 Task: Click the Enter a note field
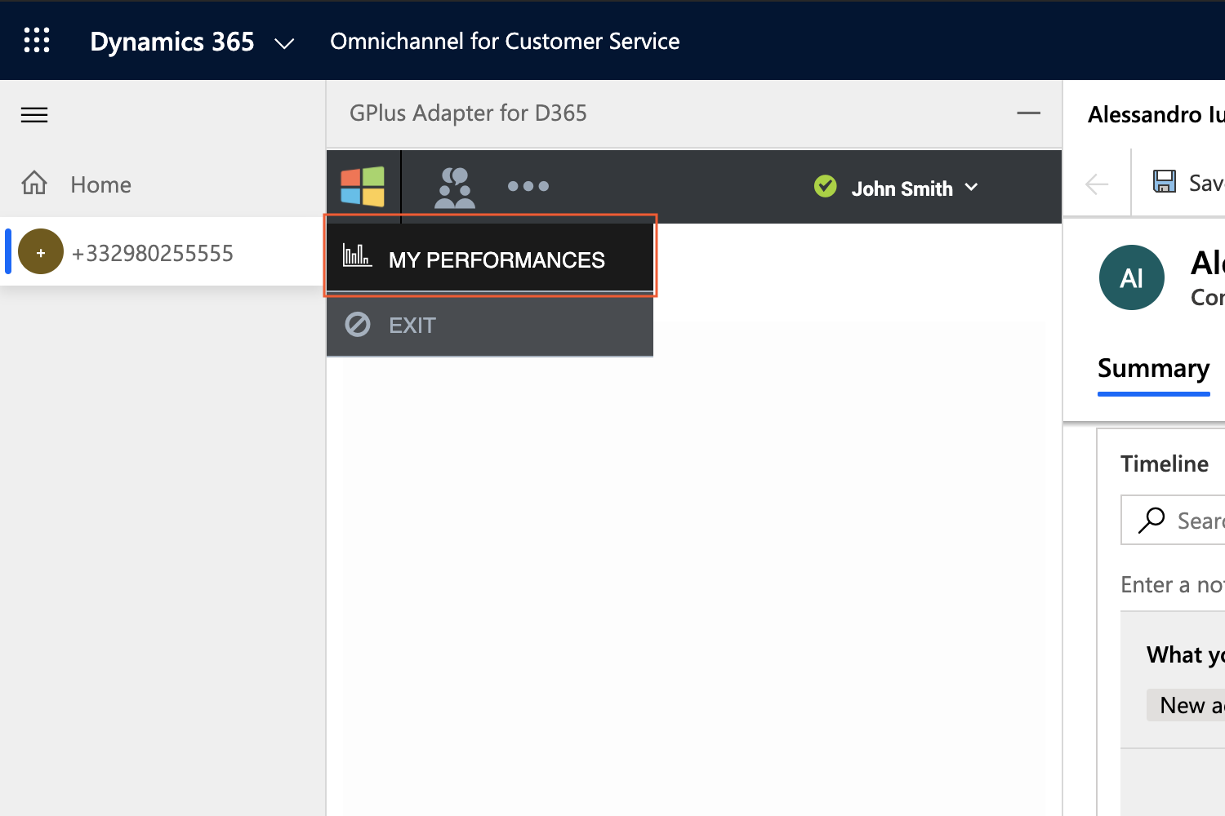(x=1173, y=584)
